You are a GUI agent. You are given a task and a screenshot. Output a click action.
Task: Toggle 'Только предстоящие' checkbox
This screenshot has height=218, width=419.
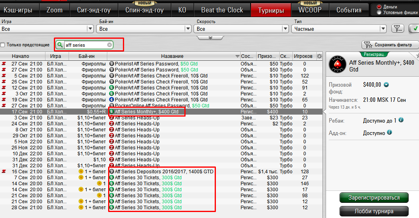pos(3,45)
